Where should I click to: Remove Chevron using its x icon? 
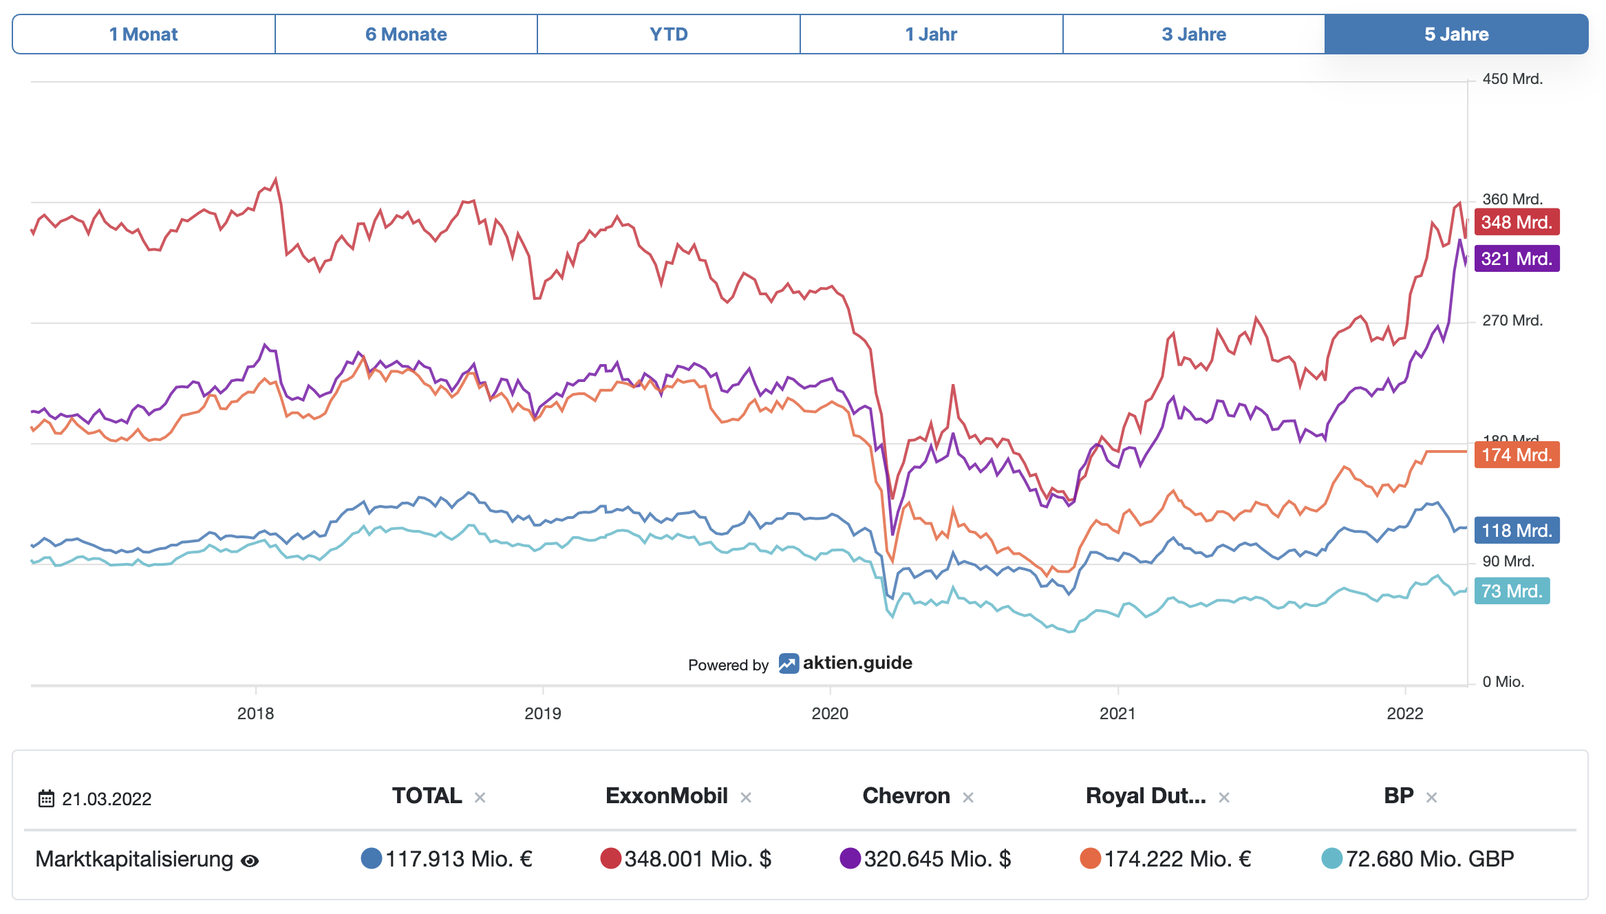point(968,798)
